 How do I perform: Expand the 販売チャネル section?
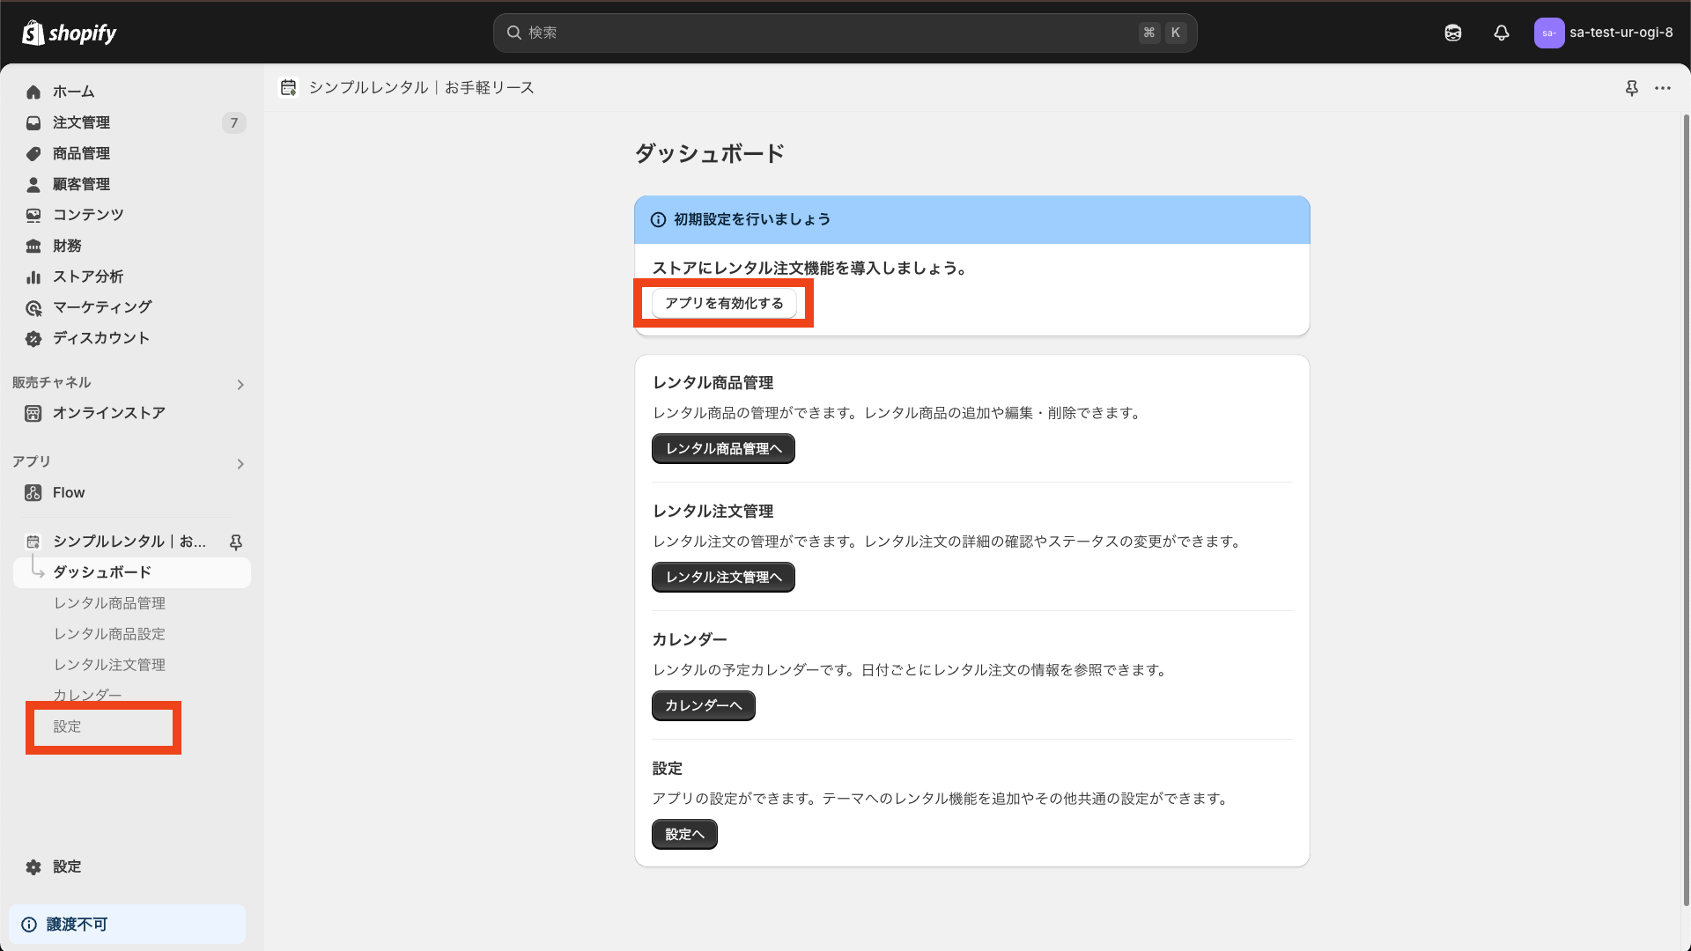pyautogui.click(x=240, y=384)
